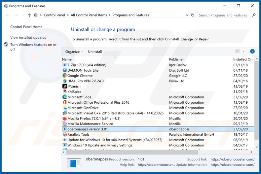
Task: Sort by the Name column header
Action: 67,59
